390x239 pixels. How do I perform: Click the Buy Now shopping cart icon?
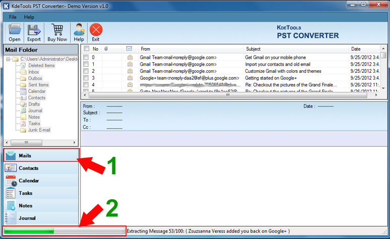click(57, 31)
